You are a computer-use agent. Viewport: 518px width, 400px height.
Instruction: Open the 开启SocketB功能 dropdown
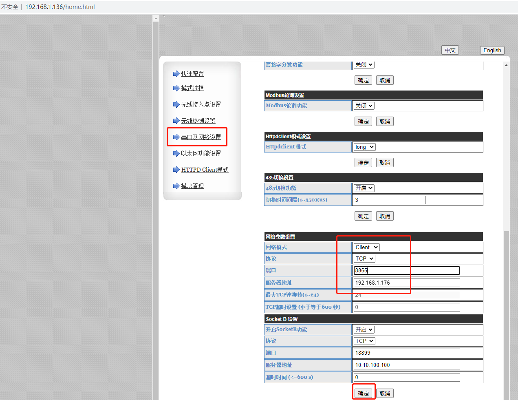364,329
